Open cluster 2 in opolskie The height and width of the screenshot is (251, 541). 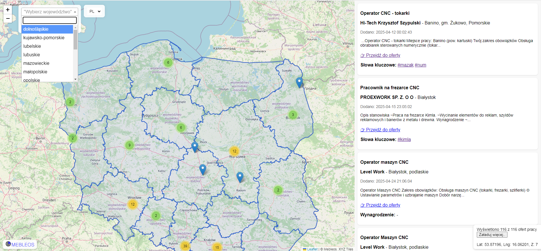coord(156,215)
